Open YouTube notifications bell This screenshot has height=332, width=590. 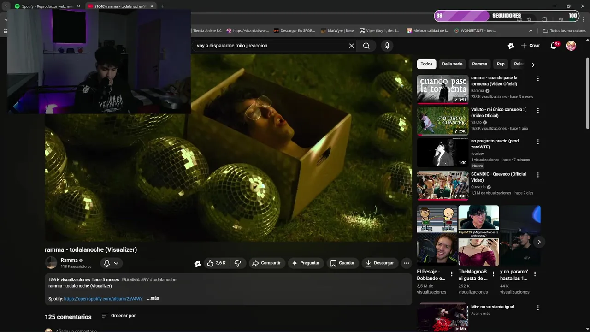(554, 46)
